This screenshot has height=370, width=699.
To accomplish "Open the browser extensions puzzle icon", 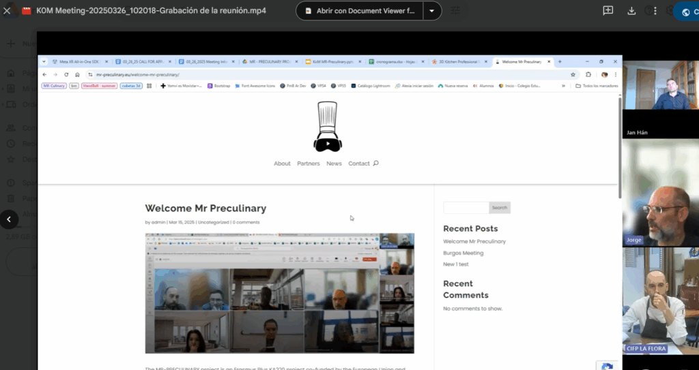I will click(x=588, y=74).
